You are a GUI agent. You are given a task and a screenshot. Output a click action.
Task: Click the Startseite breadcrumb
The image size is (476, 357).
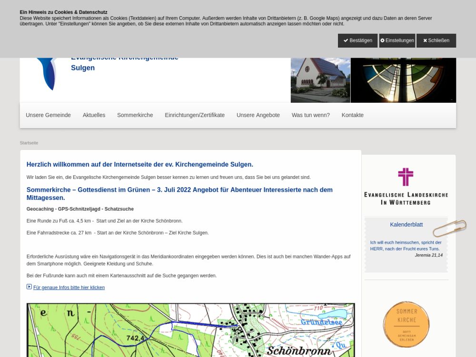coord(29,143)
